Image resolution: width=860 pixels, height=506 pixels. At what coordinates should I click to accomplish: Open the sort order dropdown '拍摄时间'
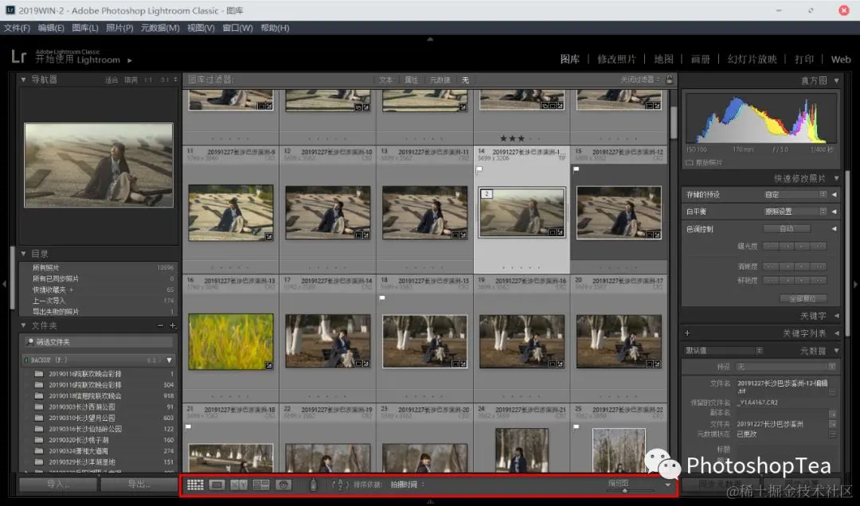[407, 485]
